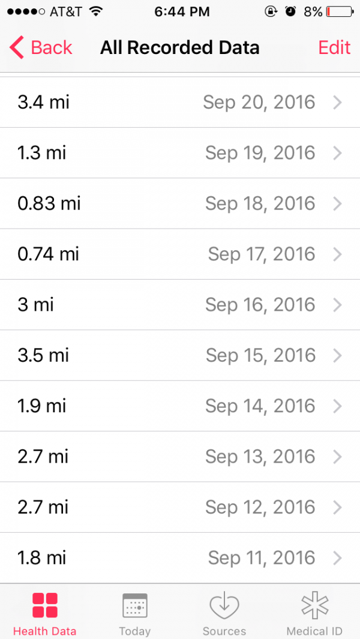Open the Today calendar icon
The width and height of the screenshot is (360, 639).
point(134,605)
